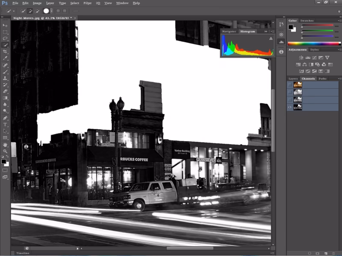Open the Channels panel flyout menu
The height and width of the screenshot is (256, 342).
click(339, 79)
